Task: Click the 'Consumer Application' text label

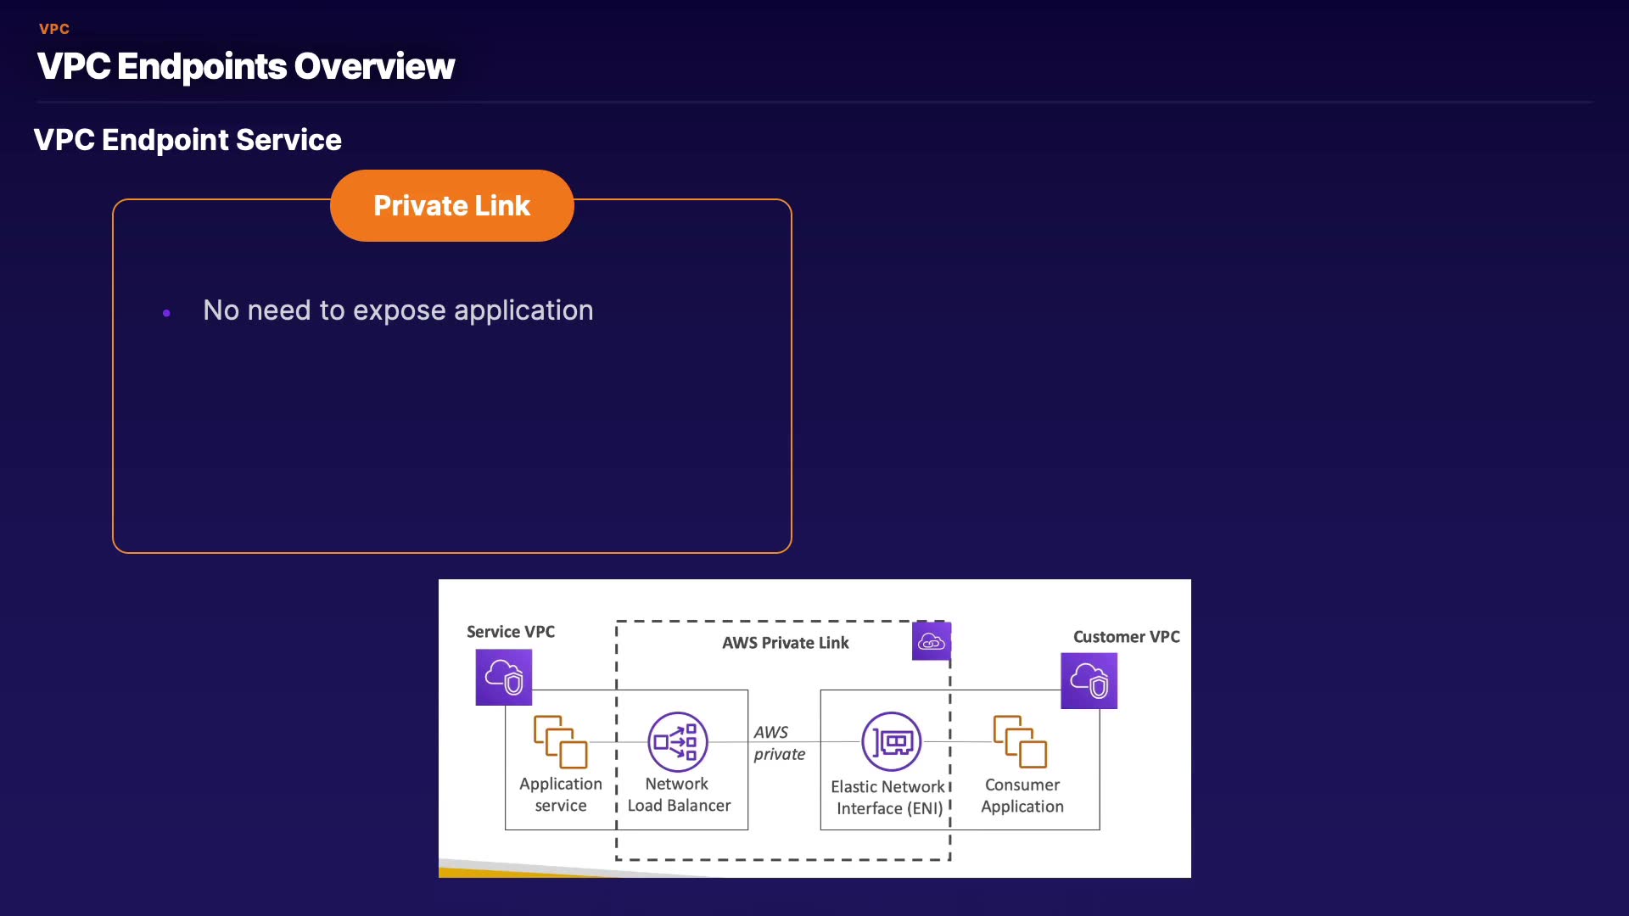Action: pyautogui.click(x=1022, y=796)
